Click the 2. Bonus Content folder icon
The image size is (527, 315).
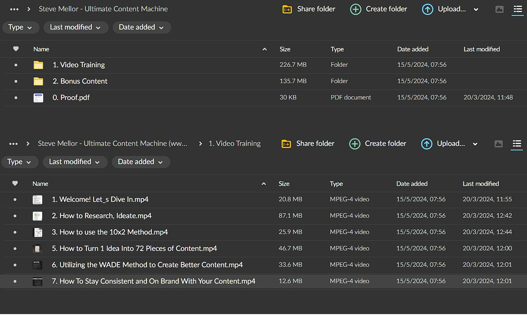[x=38, y=81]
